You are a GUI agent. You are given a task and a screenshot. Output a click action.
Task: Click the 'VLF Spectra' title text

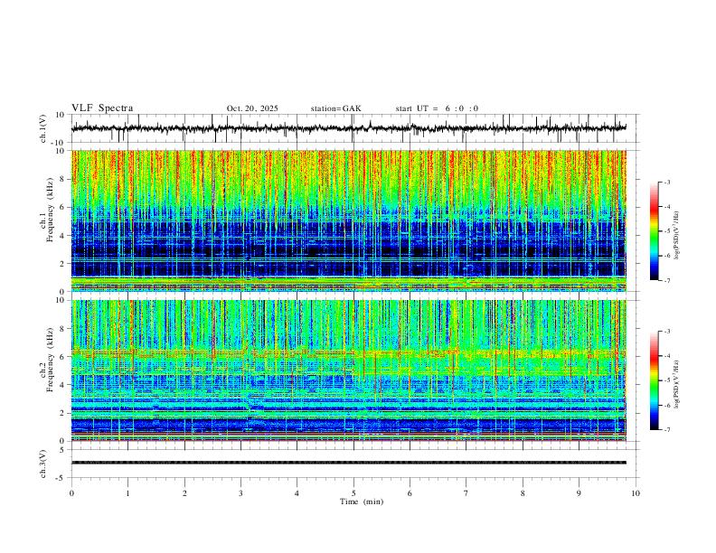click(102, 108)
